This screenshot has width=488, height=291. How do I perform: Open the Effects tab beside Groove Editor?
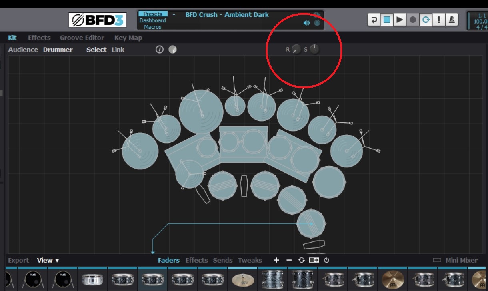[39, 38]
